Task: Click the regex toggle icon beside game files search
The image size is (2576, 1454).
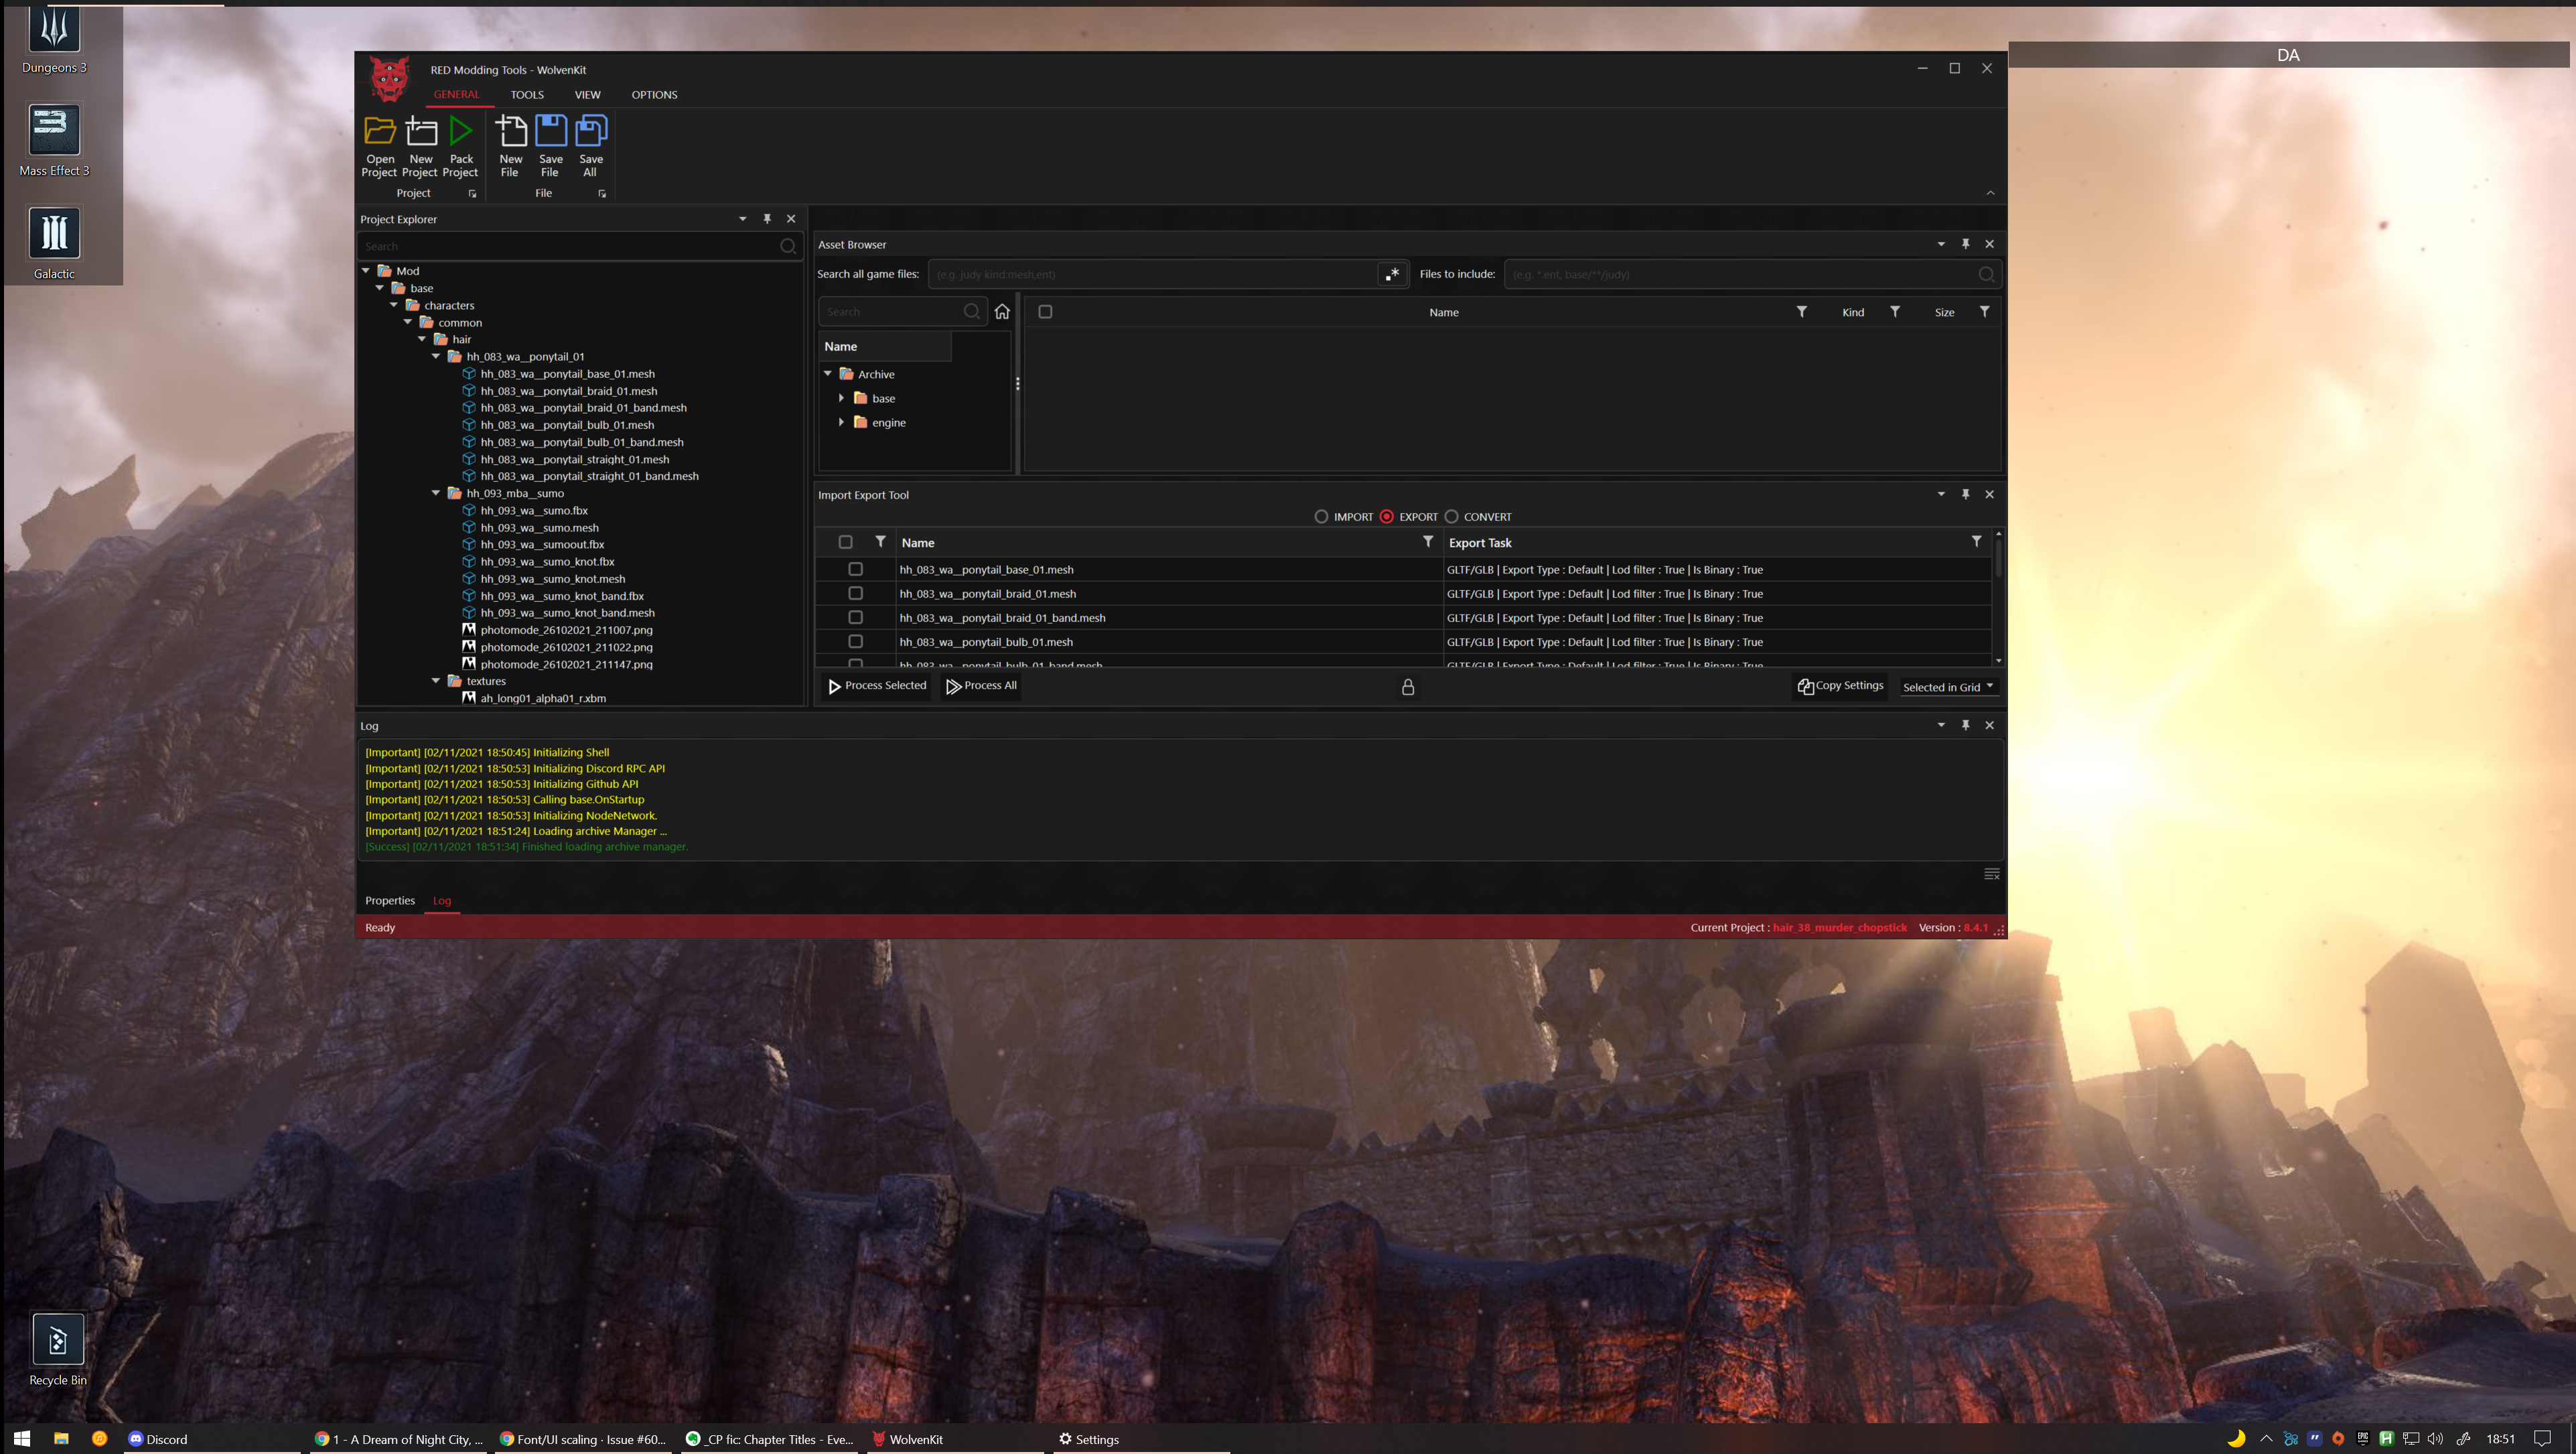Action: (1392, 274)
